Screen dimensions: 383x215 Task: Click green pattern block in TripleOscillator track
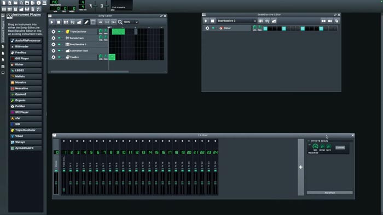point(118,32)
